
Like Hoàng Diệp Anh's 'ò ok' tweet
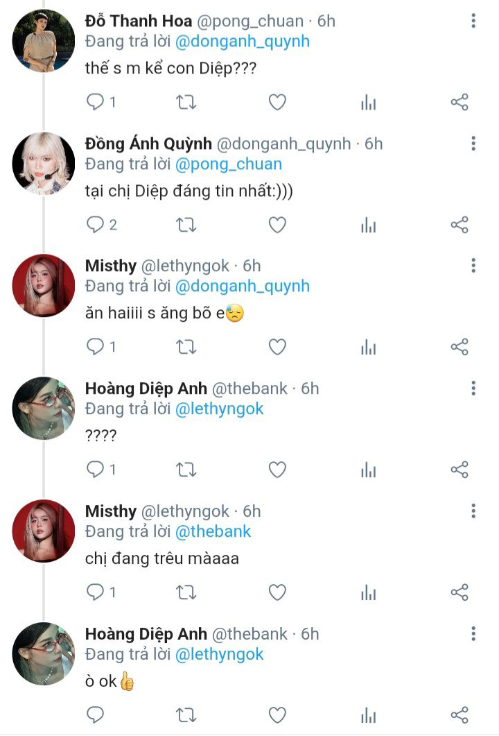[277, 714]
